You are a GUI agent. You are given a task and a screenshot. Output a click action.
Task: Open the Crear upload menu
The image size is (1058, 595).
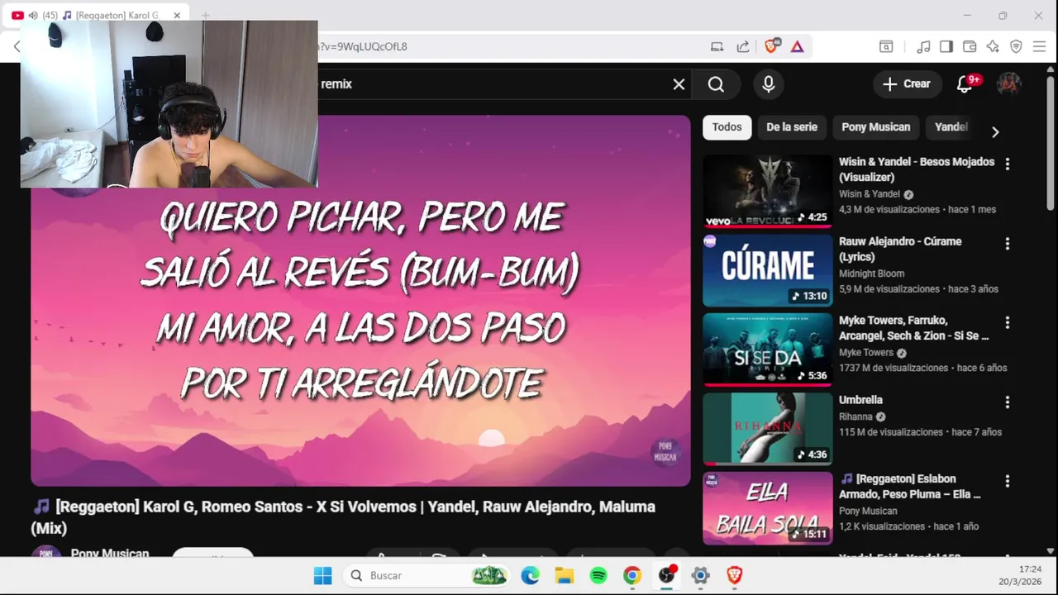coord(907,83)
